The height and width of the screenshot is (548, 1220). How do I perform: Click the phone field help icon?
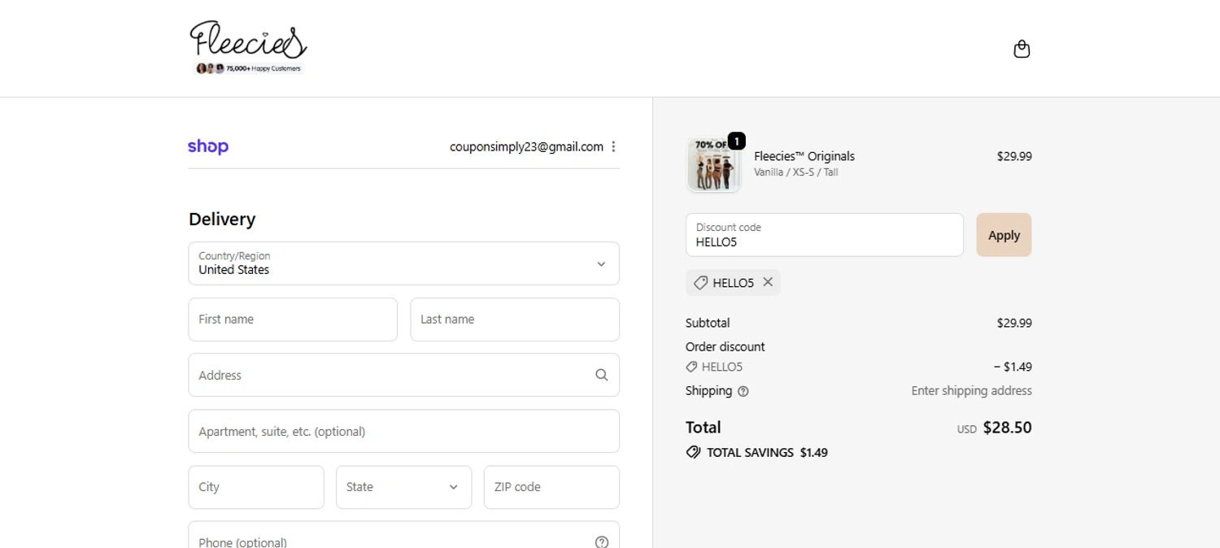[x=601, y=541]
